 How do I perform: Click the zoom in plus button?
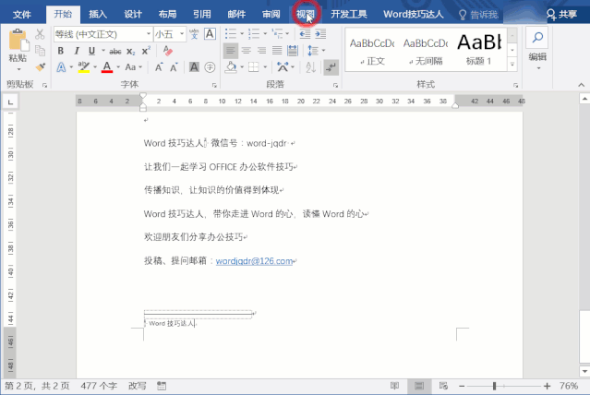548,386
